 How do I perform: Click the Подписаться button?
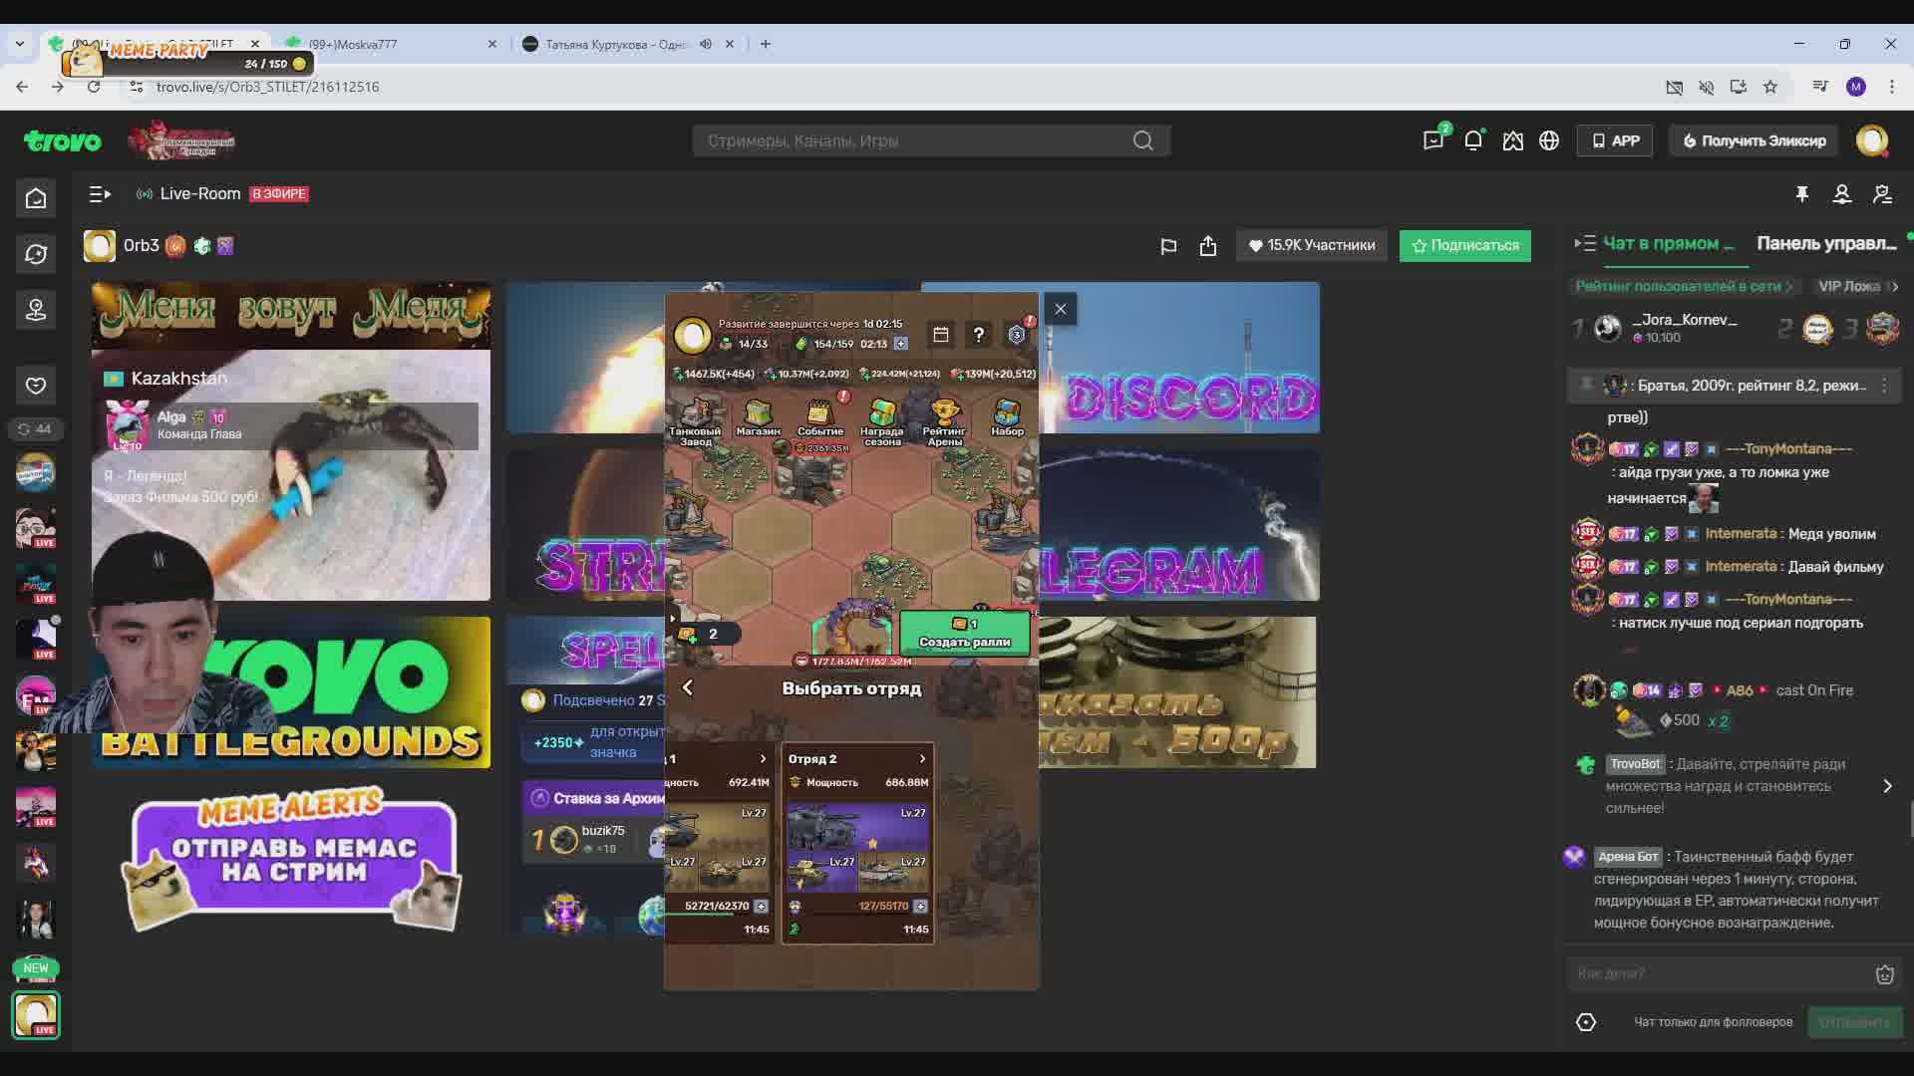pyautogui.click(x=1465, y=246)
